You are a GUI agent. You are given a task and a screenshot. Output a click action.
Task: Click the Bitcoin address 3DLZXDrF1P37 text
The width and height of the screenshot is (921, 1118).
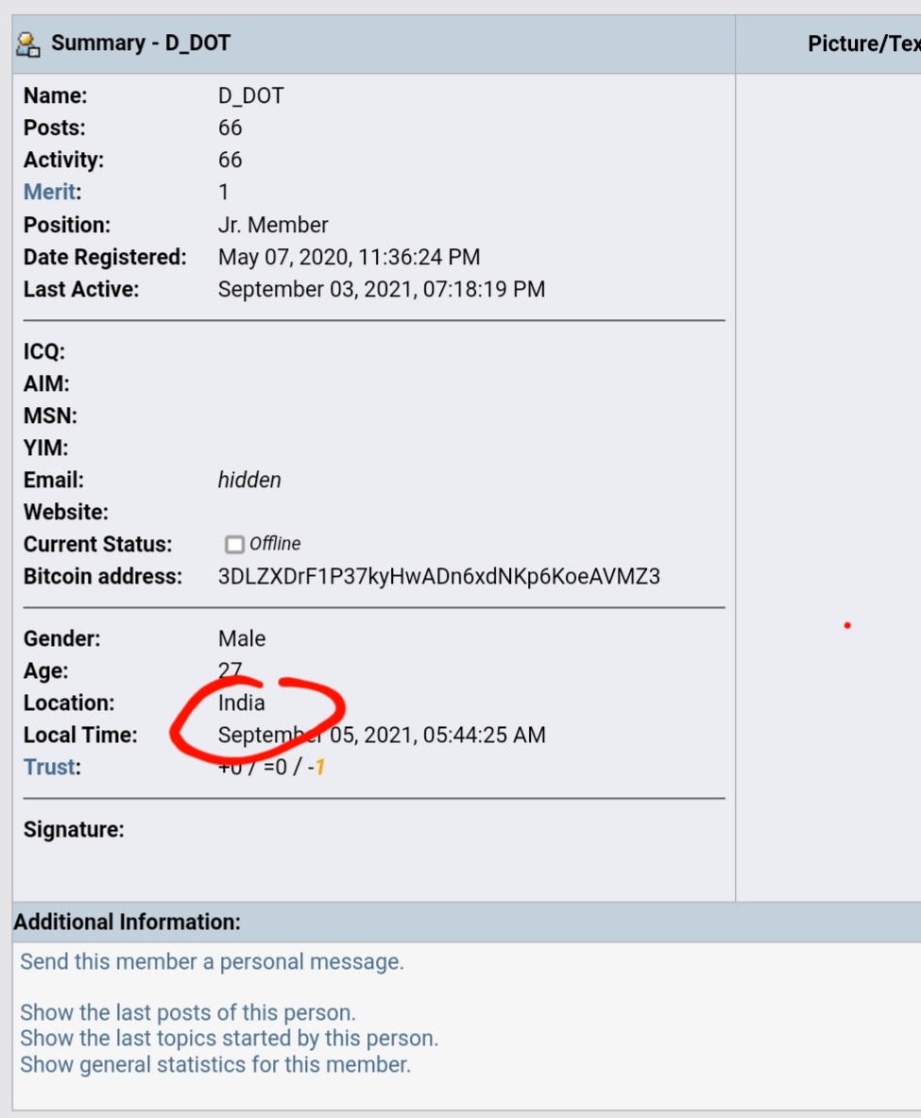438,576
